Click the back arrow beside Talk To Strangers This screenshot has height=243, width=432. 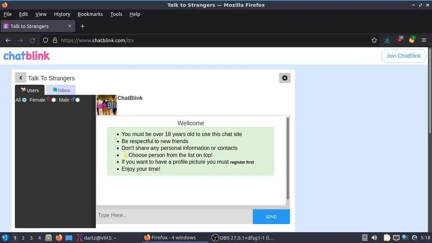(x=21, y=78)
